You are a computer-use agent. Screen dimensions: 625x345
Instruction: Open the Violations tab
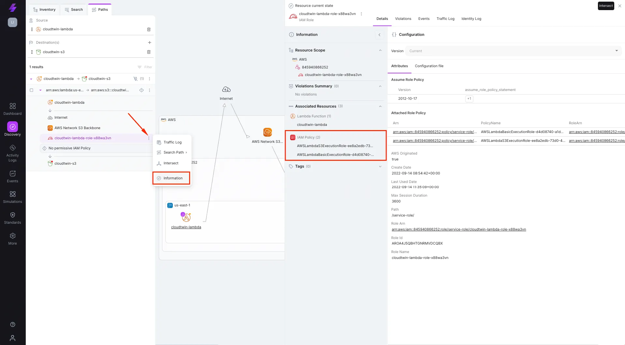[403, 19]
